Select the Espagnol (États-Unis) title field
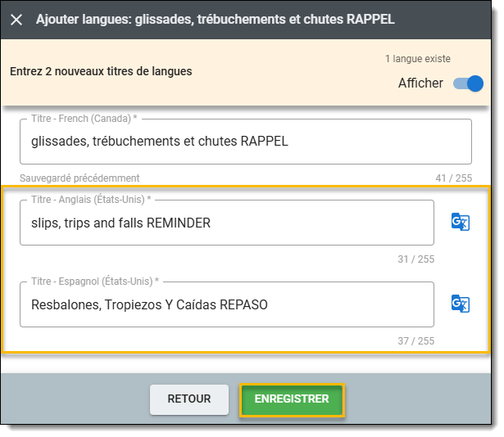Viewport: 504px width, 437px height. (x=227, y=304)
